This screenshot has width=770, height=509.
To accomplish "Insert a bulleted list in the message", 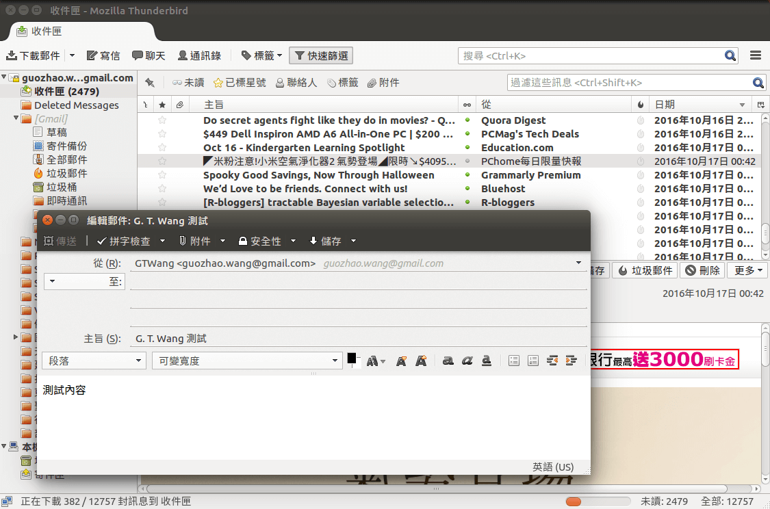I will 513,361.
